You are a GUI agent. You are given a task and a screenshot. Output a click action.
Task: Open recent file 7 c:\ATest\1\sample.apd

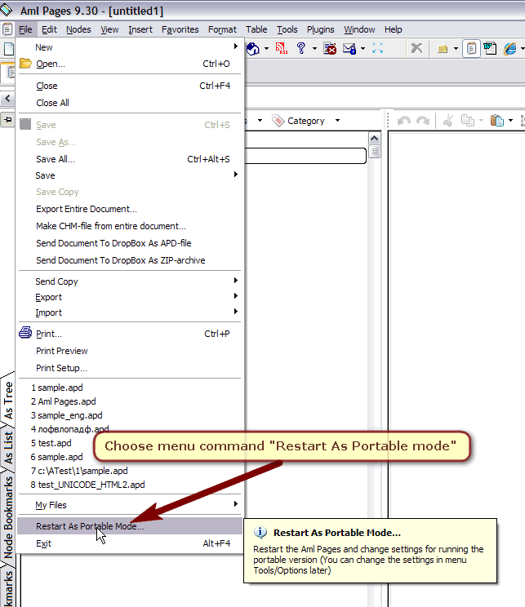[x=129, y=471]
